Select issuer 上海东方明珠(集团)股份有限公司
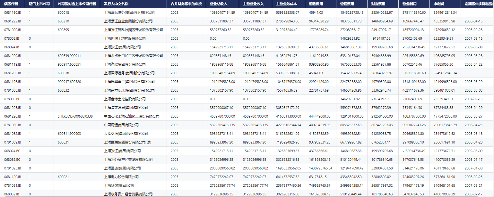 pyautogui.click(x=129, y=90)
